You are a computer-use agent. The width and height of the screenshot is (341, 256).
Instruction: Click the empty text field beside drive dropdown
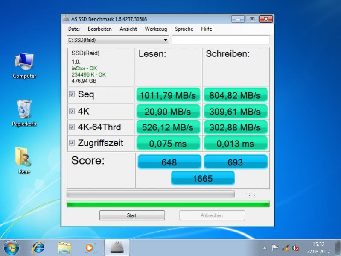(x=221, y=40)
